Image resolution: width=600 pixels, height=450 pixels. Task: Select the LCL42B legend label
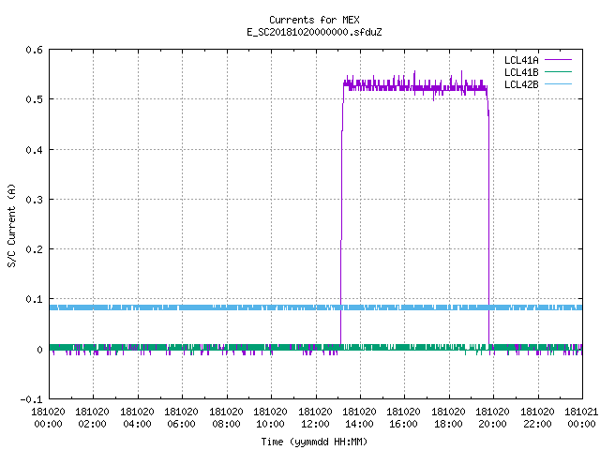click(x=521, y=84)
